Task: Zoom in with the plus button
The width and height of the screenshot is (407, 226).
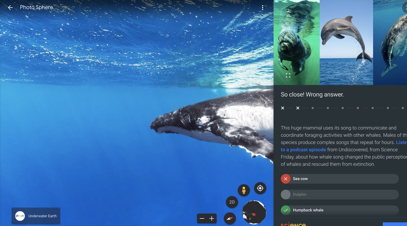Action: coord(212,219)
